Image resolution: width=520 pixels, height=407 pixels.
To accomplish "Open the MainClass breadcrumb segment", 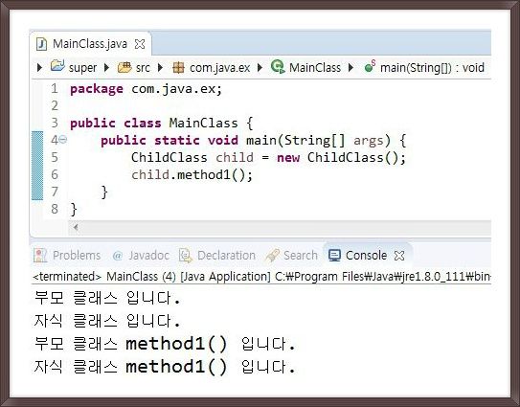I will click(x=315, y=68).
